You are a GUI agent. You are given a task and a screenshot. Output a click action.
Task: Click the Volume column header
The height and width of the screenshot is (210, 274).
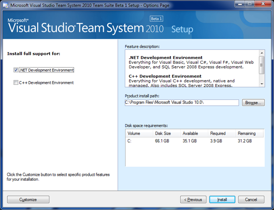(139, 133)
